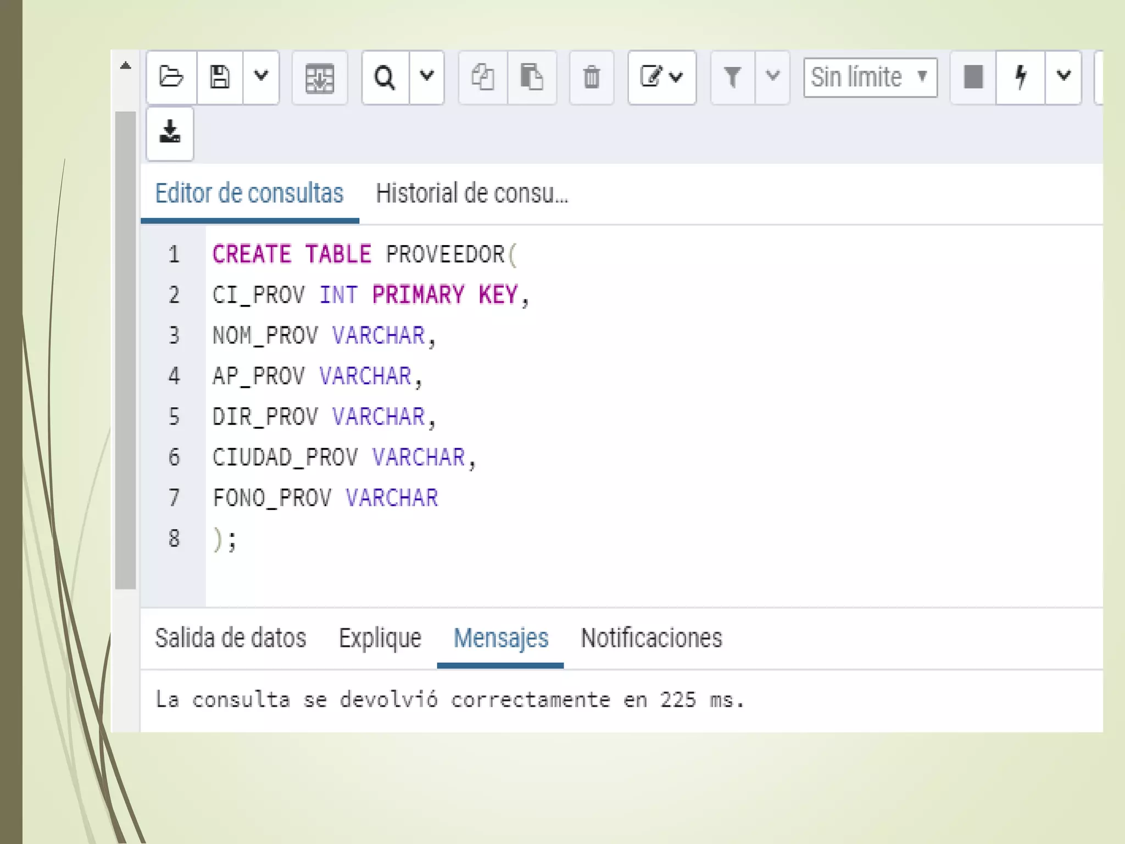Expand the Find options dropdown arrow
Viewport: 1125px width, 844px height.
[x=427, y=76]
